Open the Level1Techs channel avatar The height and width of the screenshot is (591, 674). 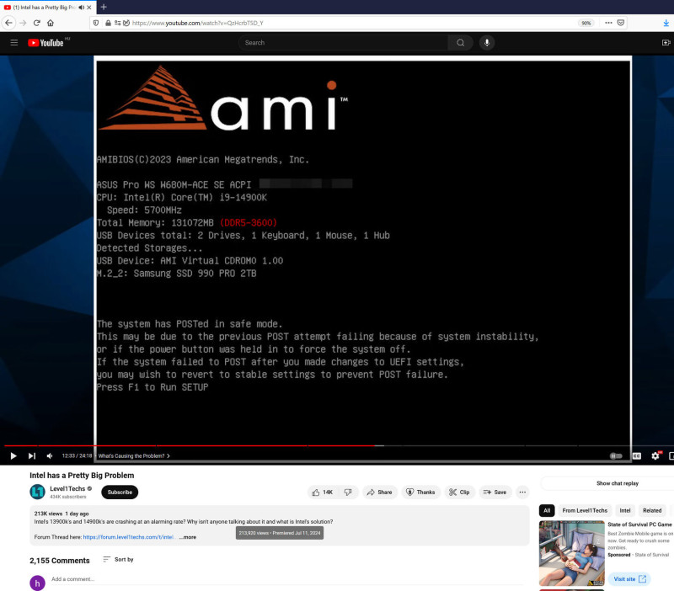(37, 492)
